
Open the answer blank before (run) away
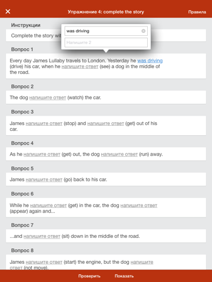120,155
